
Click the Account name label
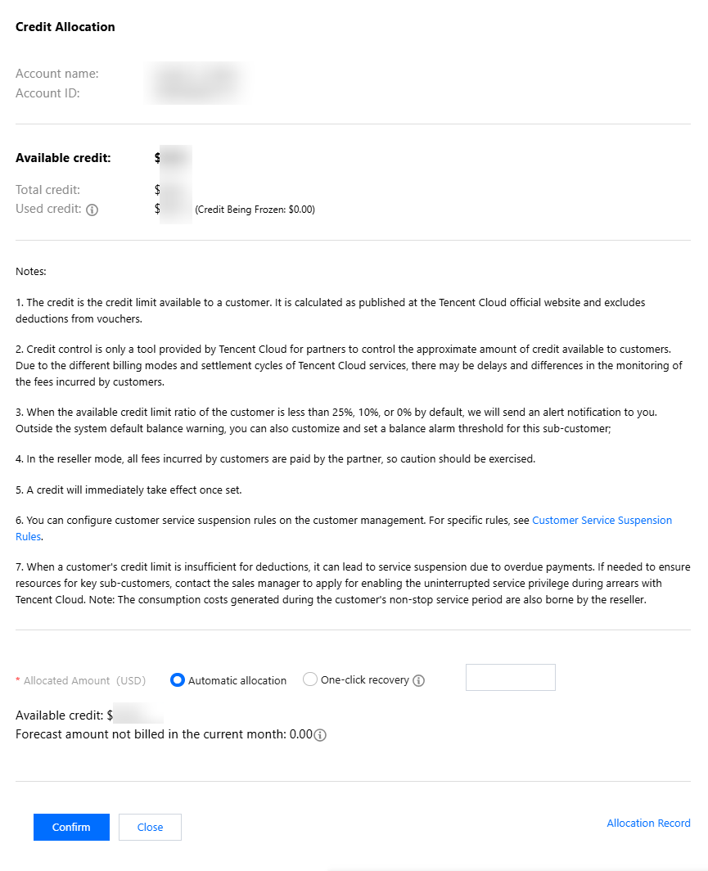coord(57,74)
